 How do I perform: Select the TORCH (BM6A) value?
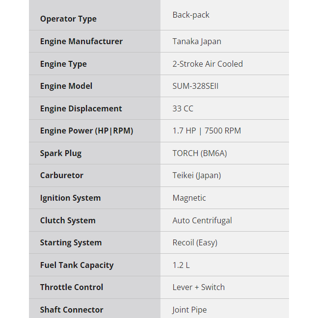click(200, 153)
